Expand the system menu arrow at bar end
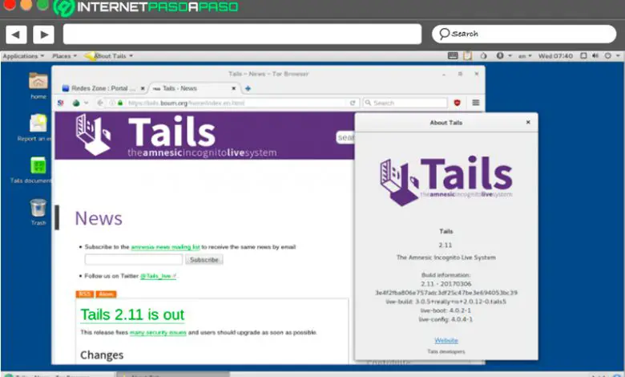This screenshot has width=625, height=377. [618, 56]
